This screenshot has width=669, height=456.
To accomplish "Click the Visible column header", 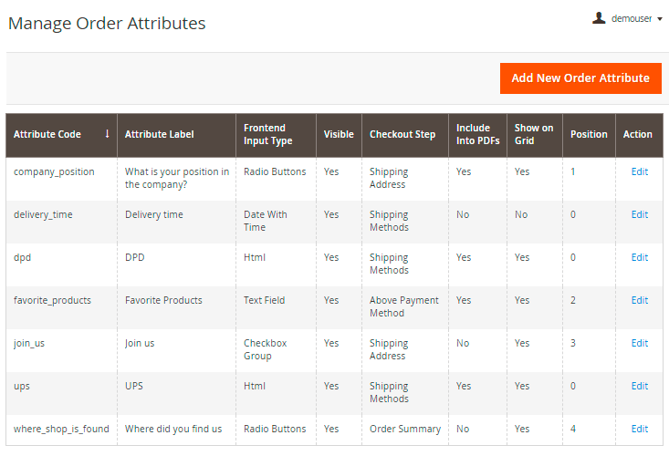I will [339, 135].
